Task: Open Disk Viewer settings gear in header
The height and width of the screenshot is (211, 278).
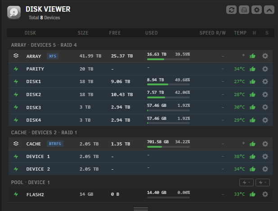Action: click(x=256, y=10)
